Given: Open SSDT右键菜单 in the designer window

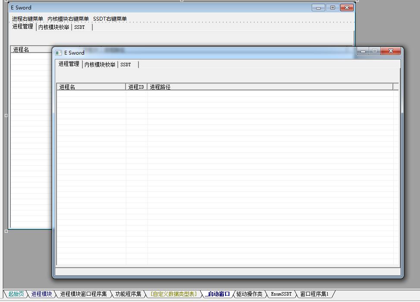Looking at the screenshot, I should click(110, 18).
